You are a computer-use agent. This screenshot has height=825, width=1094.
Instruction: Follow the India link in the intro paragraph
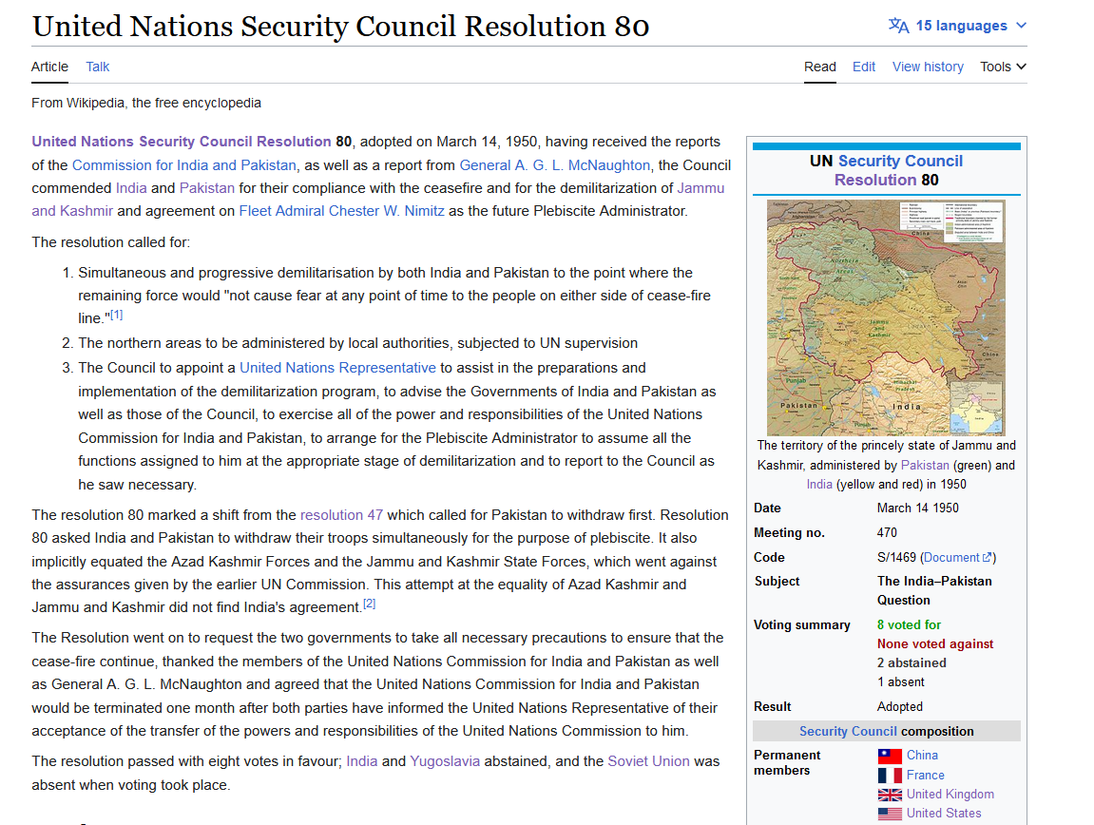tap(131, 188)
